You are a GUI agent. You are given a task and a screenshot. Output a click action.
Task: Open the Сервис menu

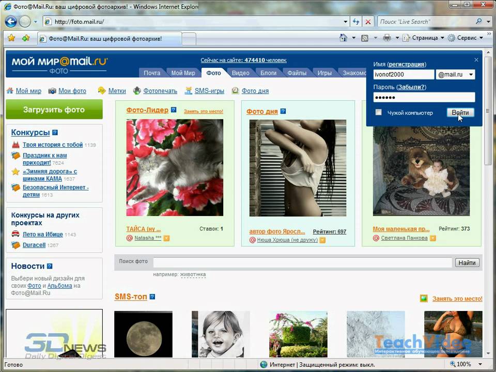[466, 38]
